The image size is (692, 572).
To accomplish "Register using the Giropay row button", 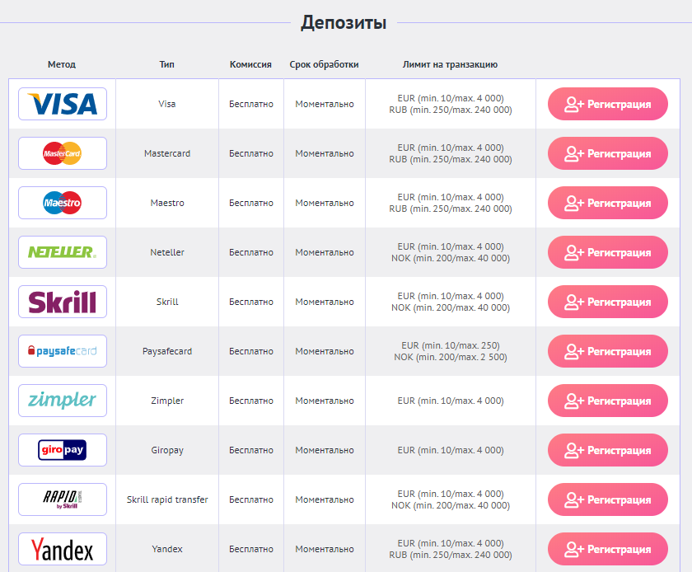I will (608, 450).
